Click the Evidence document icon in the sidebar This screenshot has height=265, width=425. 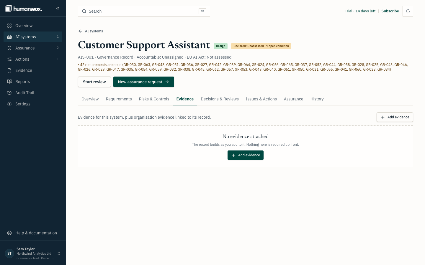click(x=9, y=70)
